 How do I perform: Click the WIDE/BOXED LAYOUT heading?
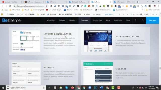[x=127, y=36]
